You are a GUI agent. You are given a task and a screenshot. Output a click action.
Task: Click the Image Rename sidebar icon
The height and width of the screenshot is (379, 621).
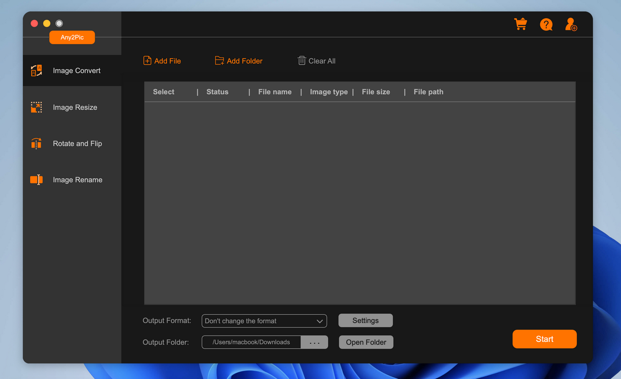[x=36, y=180]
